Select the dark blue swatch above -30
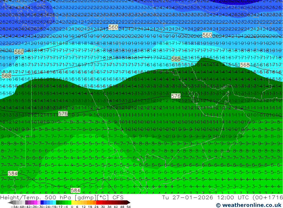Viewport: 283px width, 208px height. [42, 202]
